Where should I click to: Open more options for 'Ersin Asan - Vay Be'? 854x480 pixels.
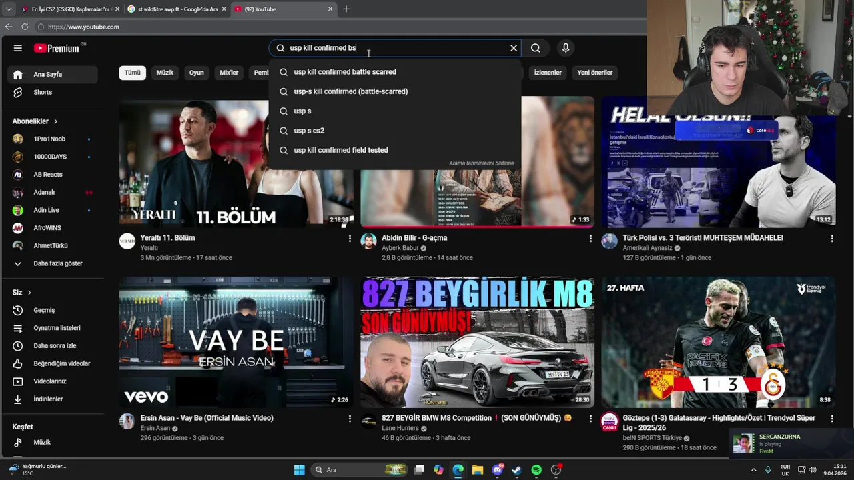click(x=350, y=419)
